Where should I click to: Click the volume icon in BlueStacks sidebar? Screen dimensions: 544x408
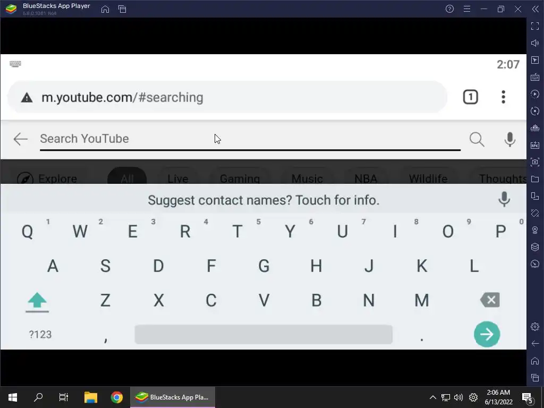[535, 43]
